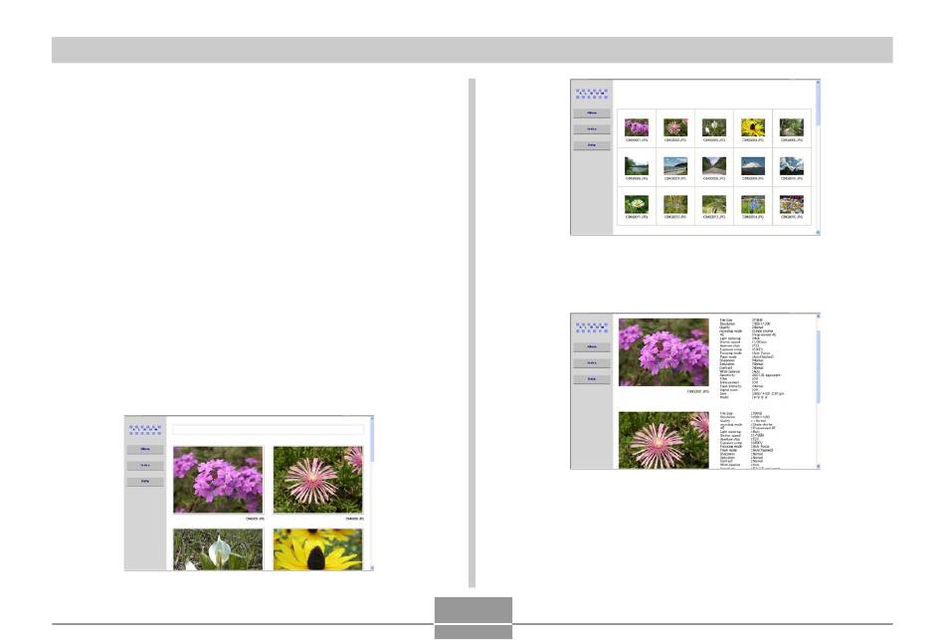
Task: Click the Data button in the thumbnail grid window
Action: (x=592, y=145)
